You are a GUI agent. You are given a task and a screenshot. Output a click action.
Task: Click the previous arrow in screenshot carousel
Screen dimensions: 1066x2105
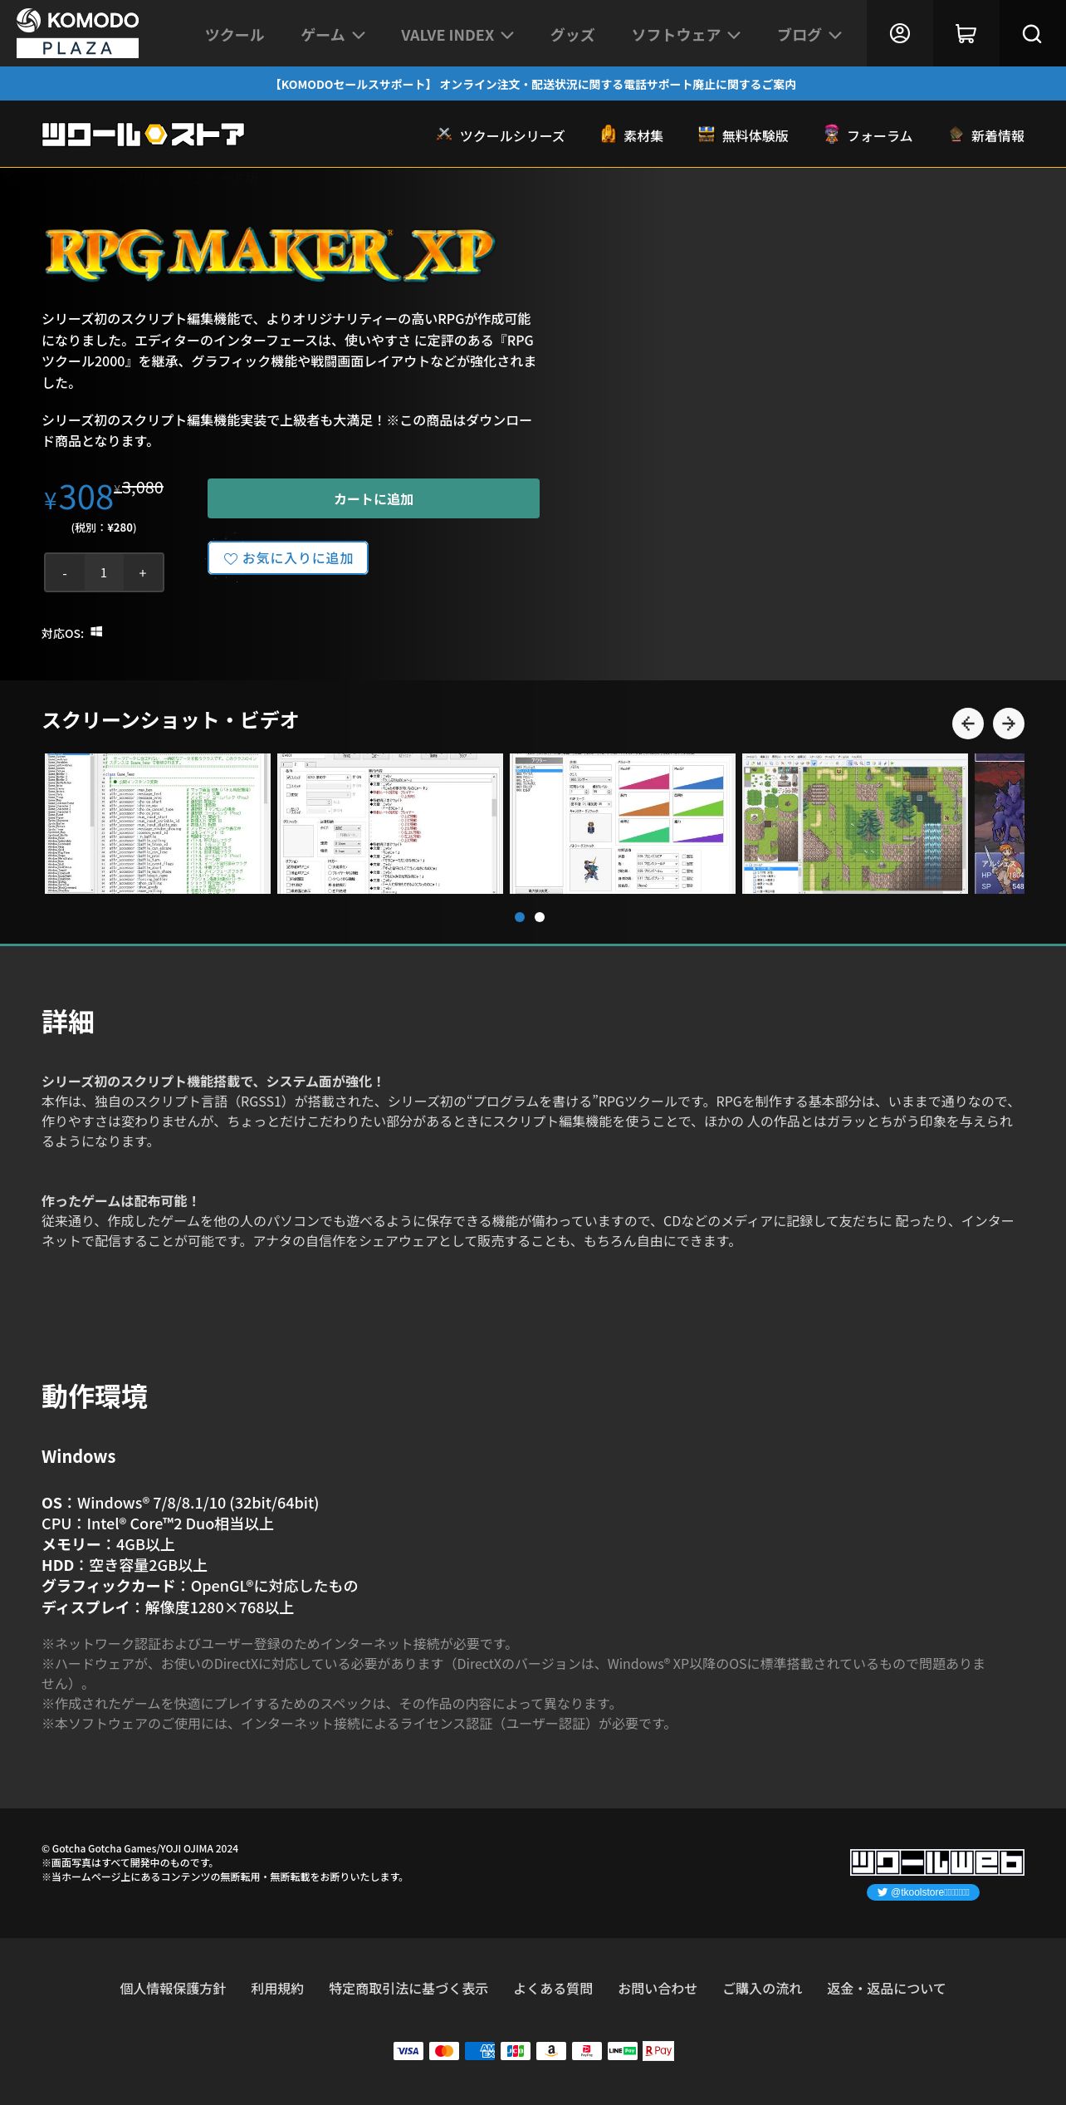point(967,724)
